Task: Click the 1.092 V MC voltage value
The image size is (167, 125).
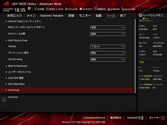Action: pyautogui.click(x=142, y=55)
